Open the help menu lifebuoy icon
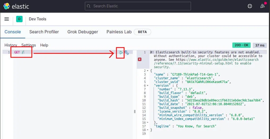This screenshot has width=270, height=139. pyautogui.click(x=250, y=6)
